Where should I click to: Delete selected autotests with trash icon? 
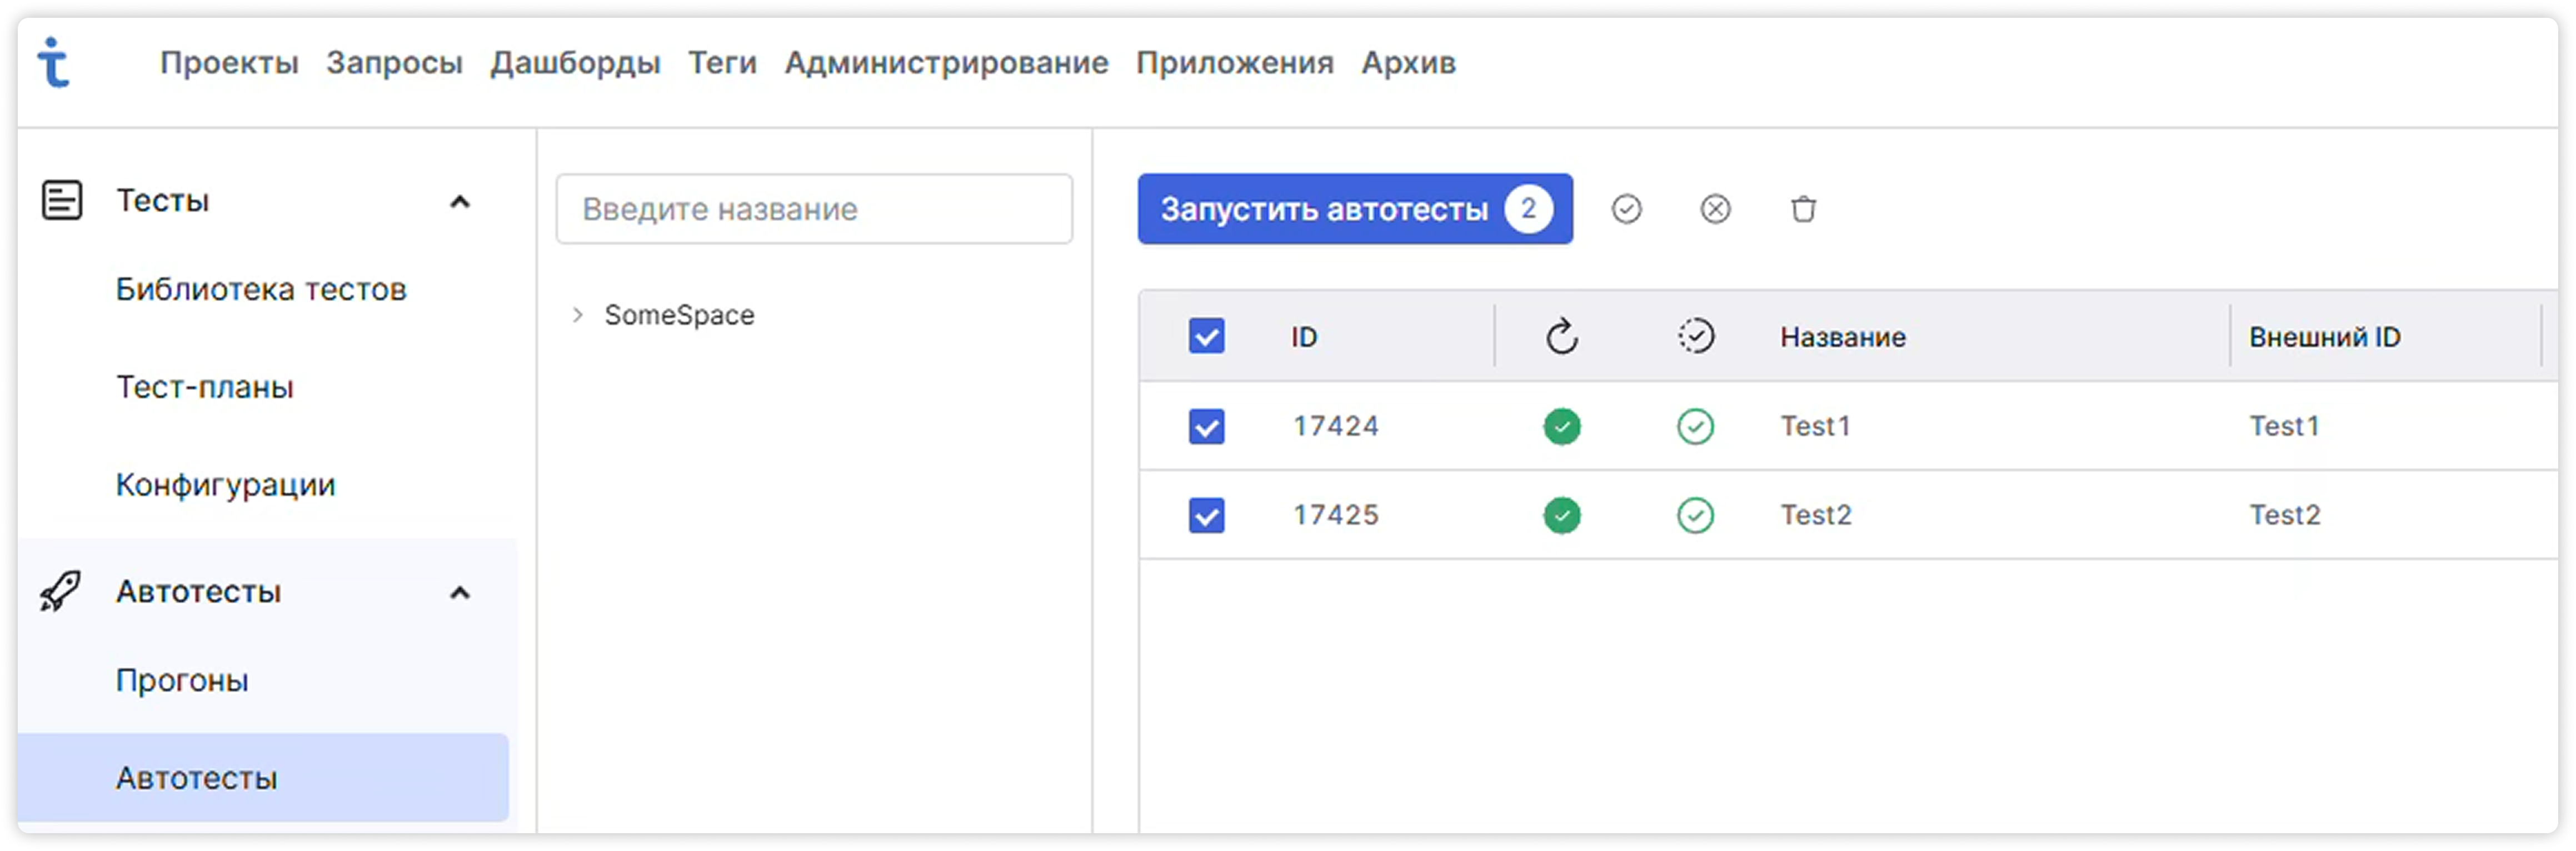click(1803, 209)
